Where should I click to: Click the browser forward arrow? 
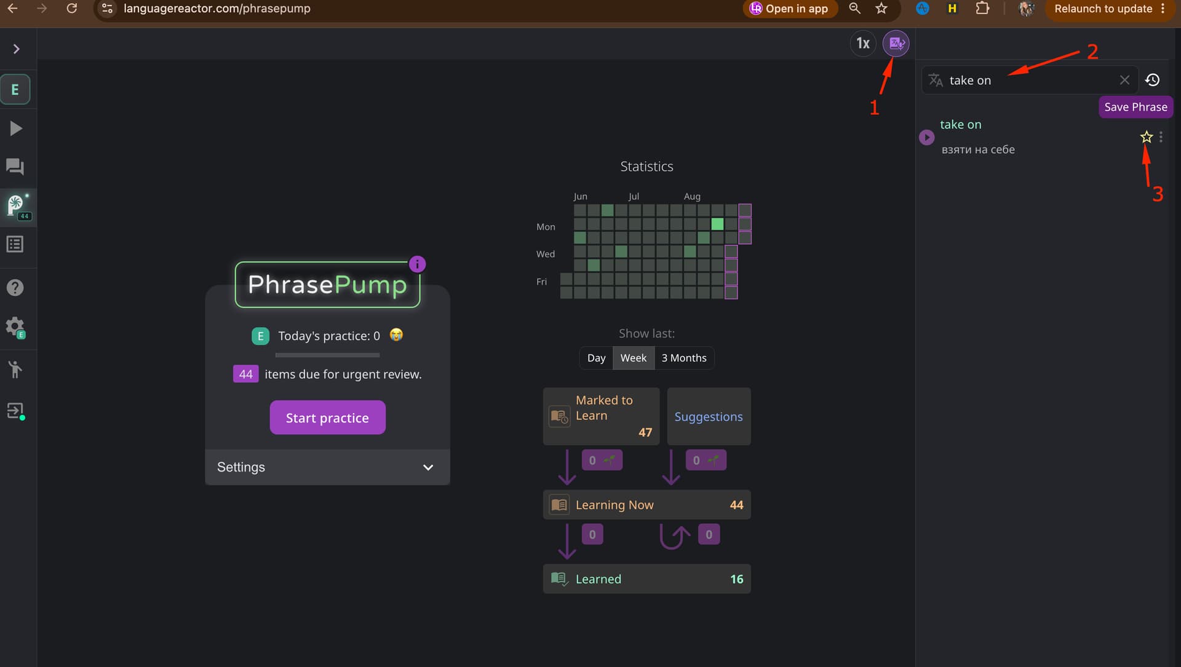point(42,9)
